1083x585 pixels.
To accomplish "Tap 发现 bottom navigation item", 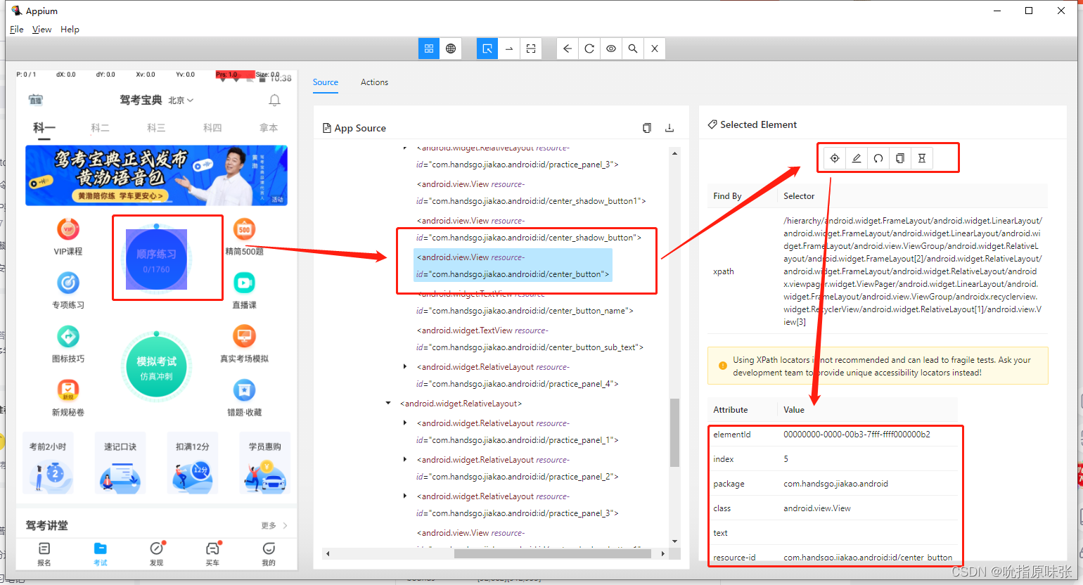I will click(x=156, y=554).
